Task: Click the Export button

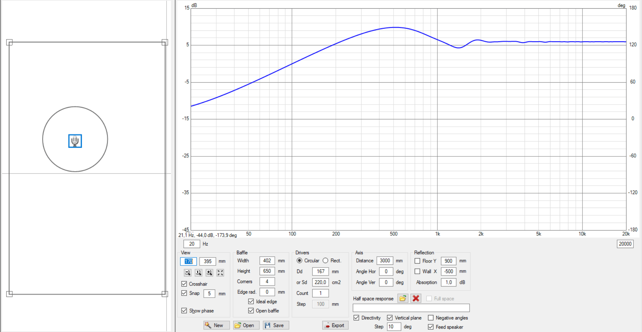Action: (335, 325)
